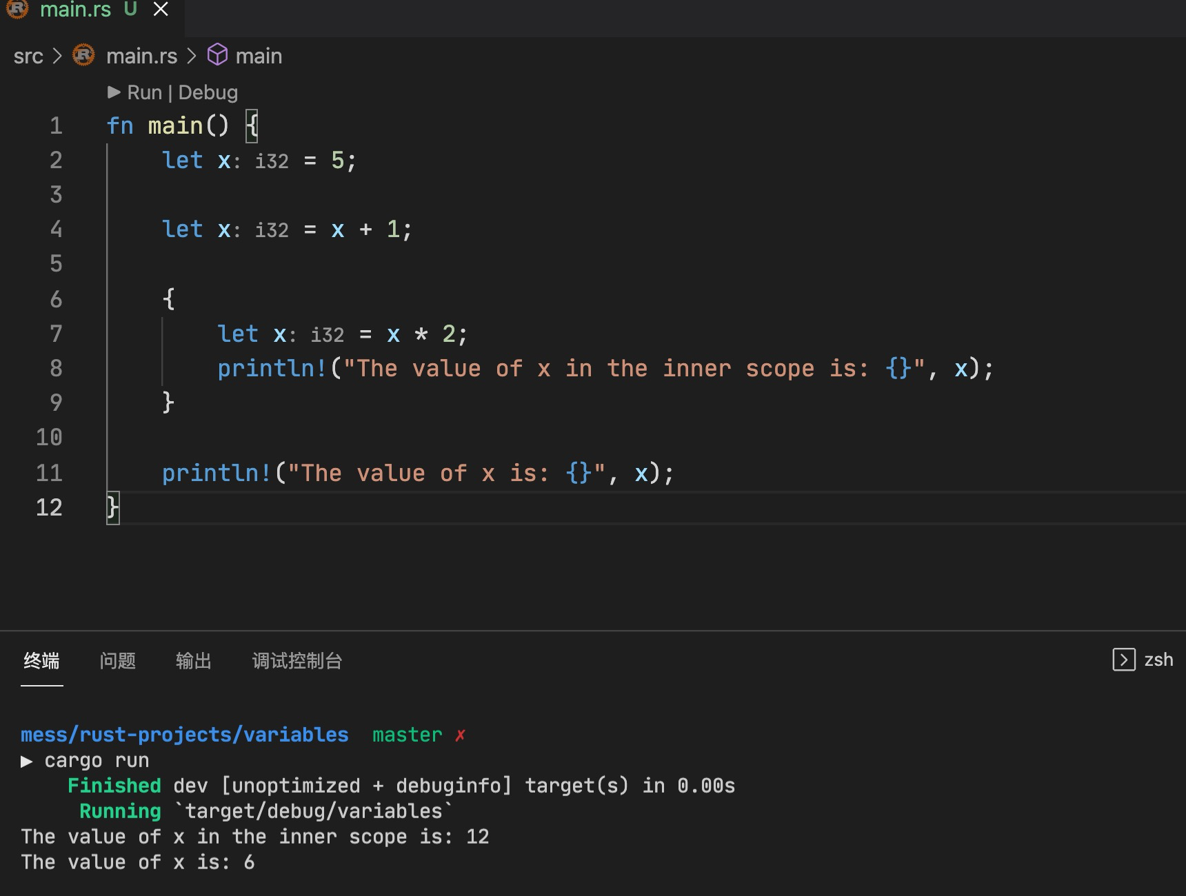Switch to the 终端 panel tab
This screenshot has height=896, width=1186.
tap(41, 661)
